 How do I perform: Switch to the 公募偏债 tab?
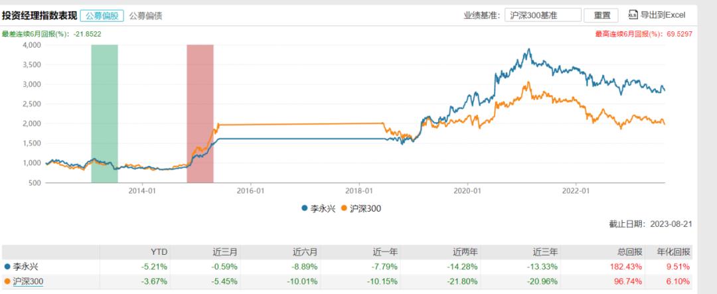pyautogui.click(x=145, y=15)
